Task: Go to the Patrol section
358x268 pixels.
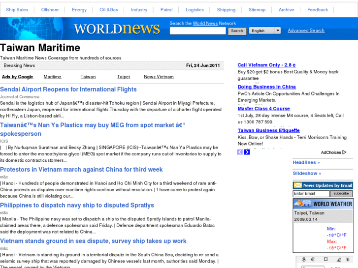Action: [x=166, y=10]
